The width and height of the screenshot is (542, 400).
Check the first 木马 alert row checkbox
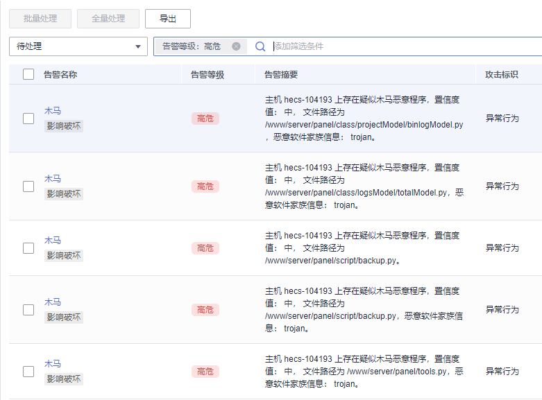pos(28,119)
